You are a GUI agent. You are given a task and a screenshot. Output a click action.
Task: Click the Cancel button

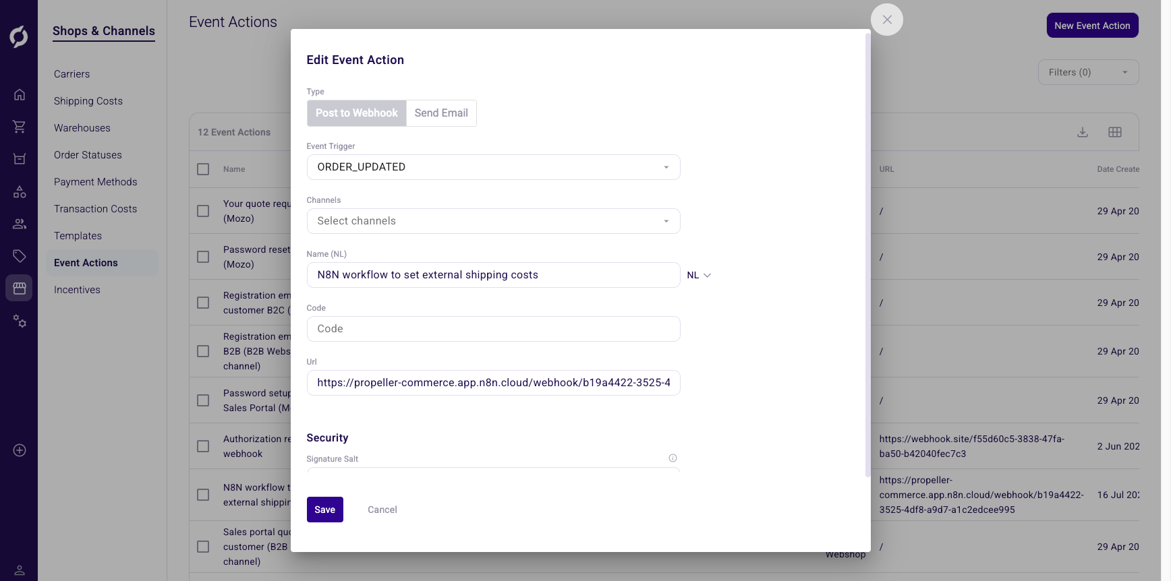[x=382, y=510]
